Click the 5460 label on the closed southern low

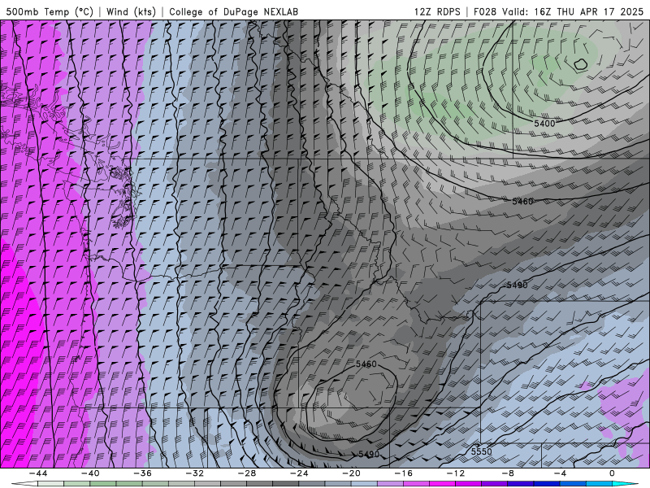[x=366, y=364]
